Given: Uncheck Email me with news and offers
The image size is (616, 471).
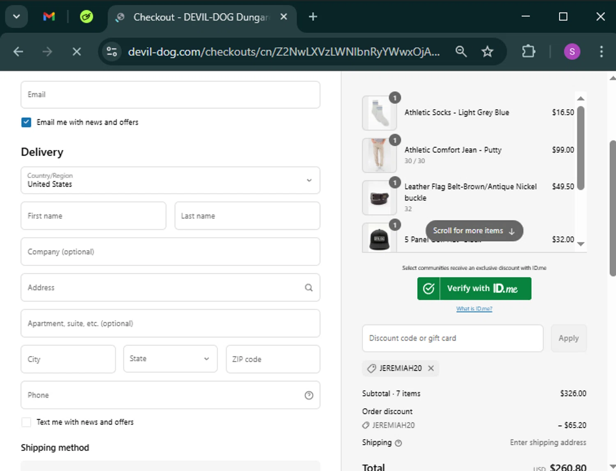Looking at the screenshot, I should (x=26, y=122).
